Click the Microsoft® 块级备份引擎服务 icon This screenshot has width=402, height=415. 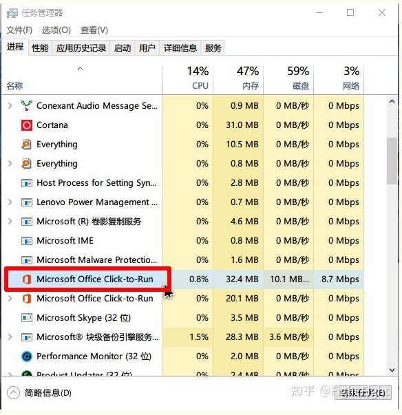pyautogui.click(x=27, y=337)
